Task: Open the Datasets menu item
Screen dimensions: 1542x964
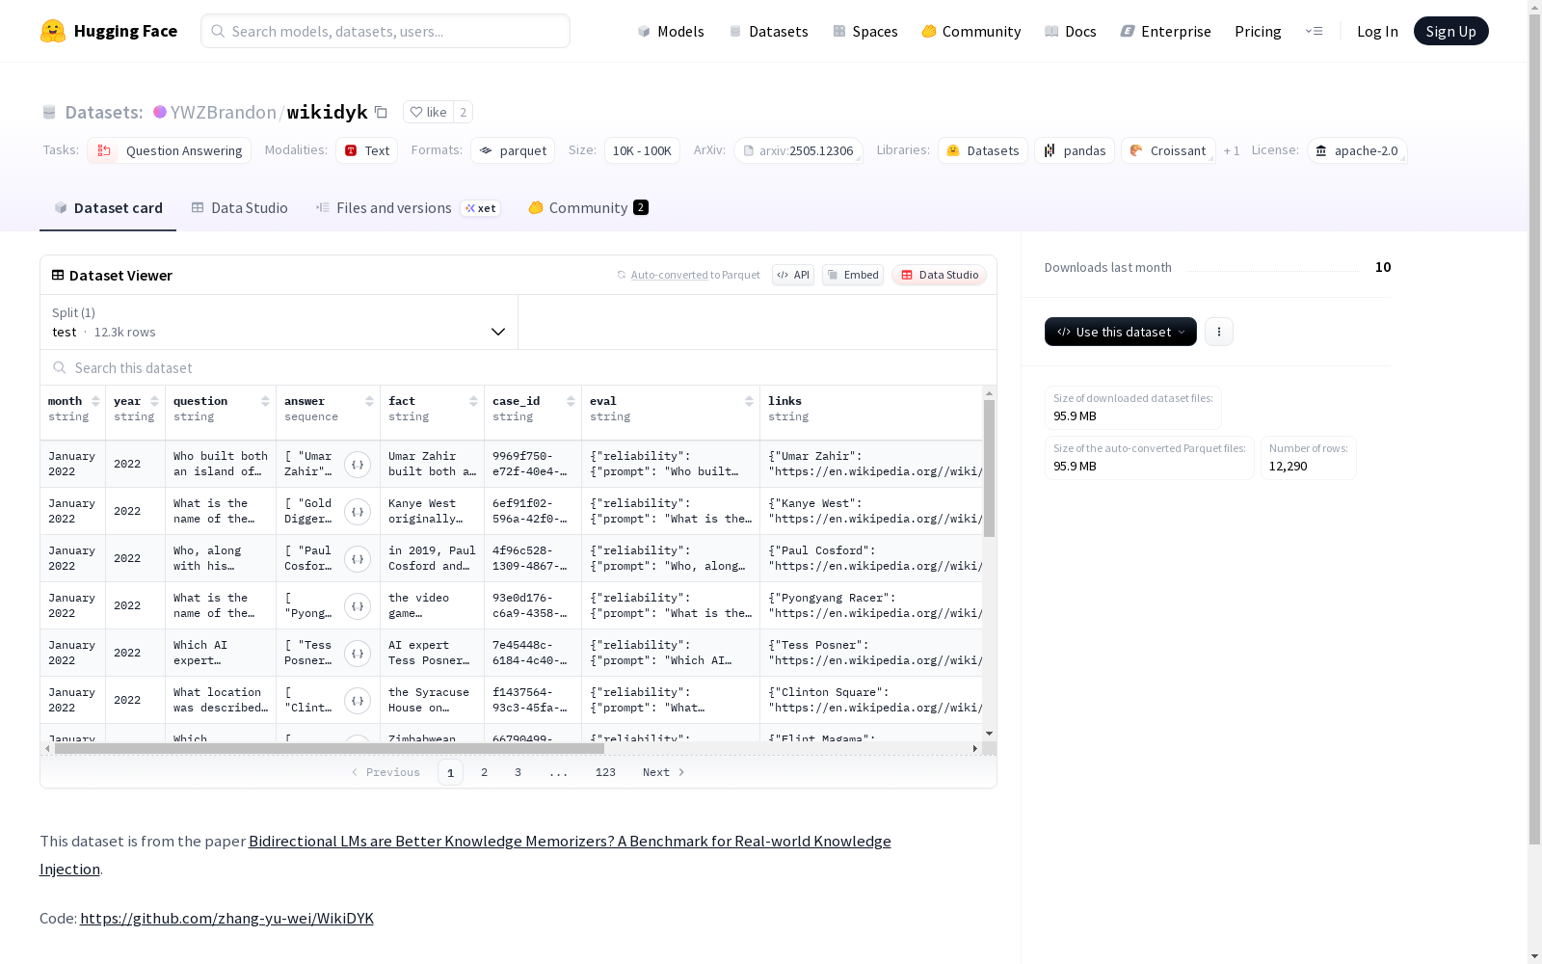Action: tap(768, 31)
